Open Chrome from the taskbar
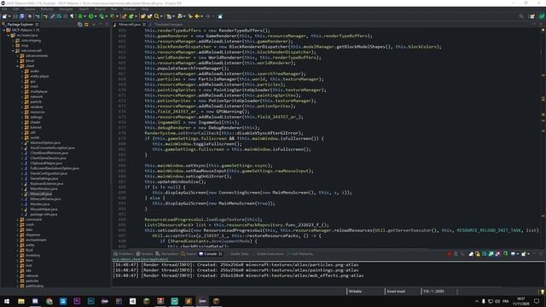 click(x=49, y=301)
